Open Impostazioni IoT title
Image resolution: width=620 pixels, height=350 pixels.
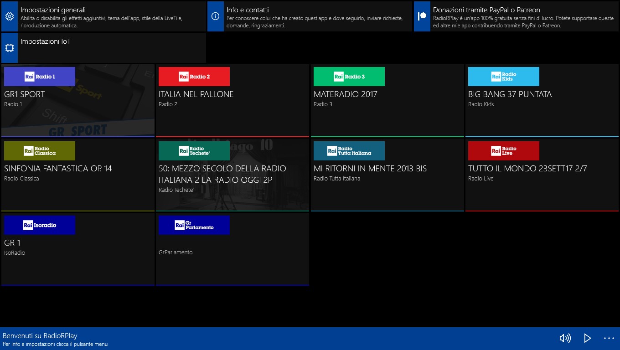tap(46, 41)
